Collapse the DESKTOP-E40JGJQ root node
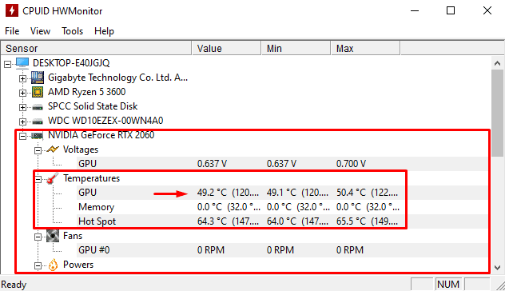 (x=7, y=64)
